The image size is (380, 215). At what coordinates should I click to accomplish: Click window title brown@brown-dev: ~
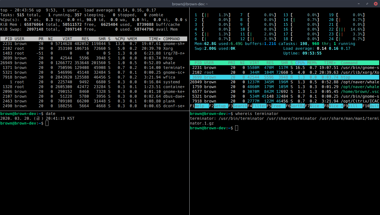[x=190, y=4]
